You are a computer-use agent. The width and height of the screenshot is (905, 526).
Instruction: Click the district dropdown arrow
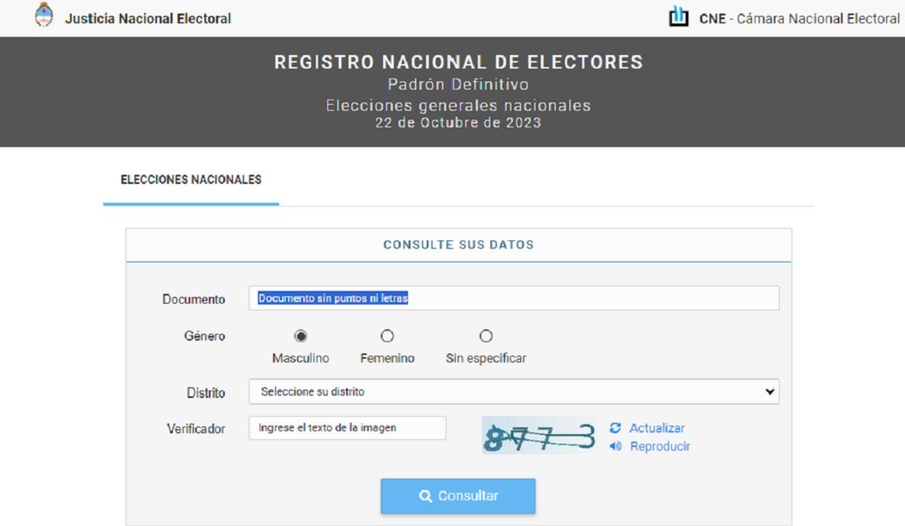coord(769,392)
